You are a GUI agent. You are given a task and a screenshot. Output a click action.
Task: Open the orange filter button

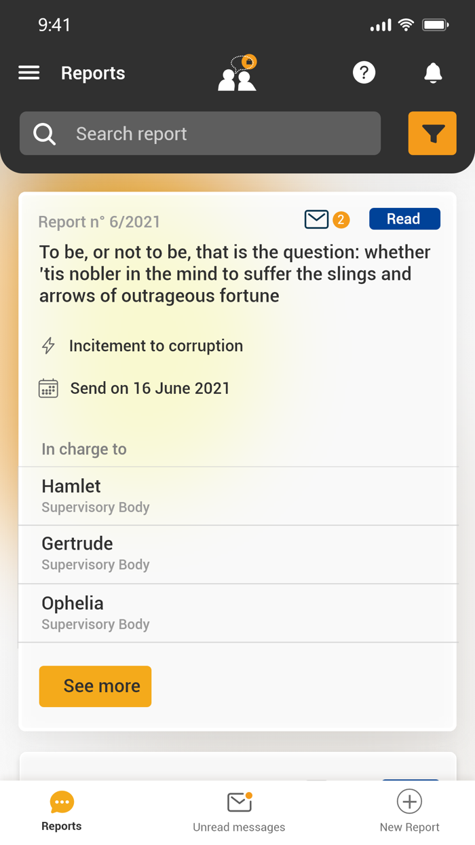432,134
